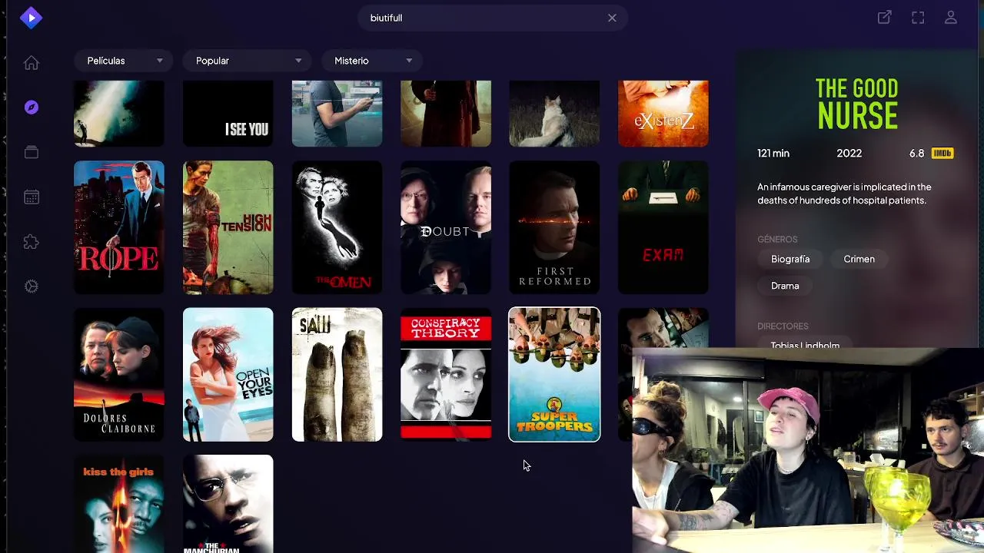The width and height of the screenshot is (984, 553).
Task: Click the 6.8 rating value
Action: click(x=916, y=153)
